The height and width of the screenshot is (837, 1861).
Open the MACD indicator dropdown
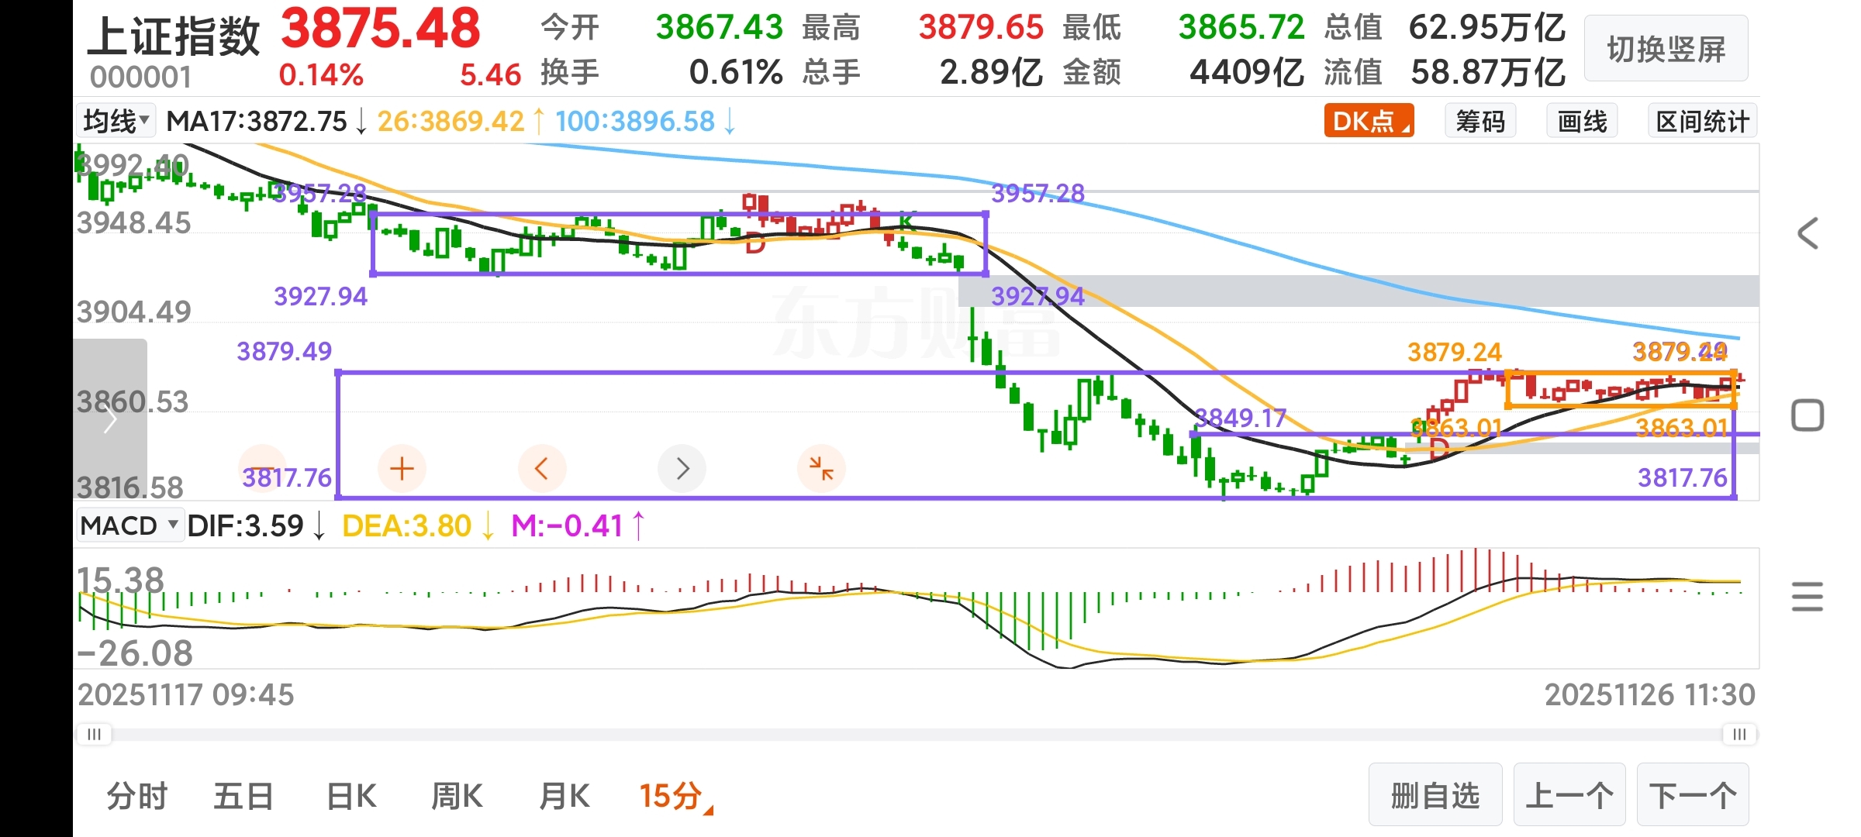tap(129, 525)
